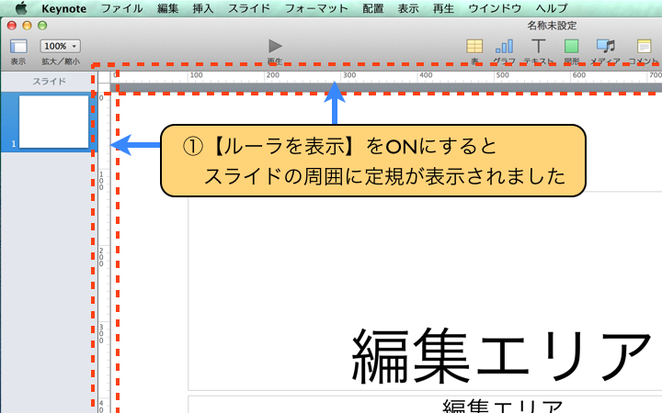The height and width of the screenshot is (413, 662).
Task: Minimize window with yellow button
Action: (27, 26)
